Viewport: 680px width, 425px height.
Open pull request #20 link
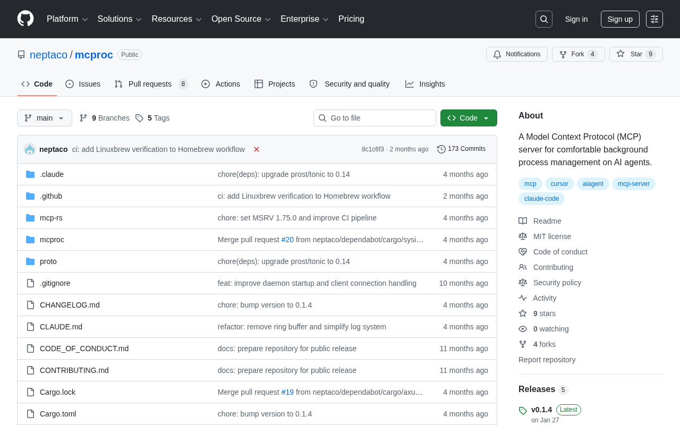tap(287, 240)
